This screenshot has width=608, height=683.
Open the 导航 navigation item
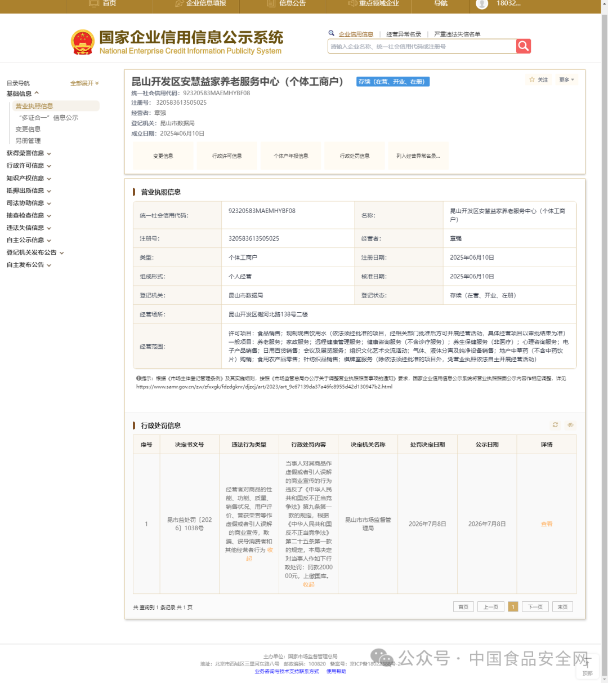click(x=441, y=3)
